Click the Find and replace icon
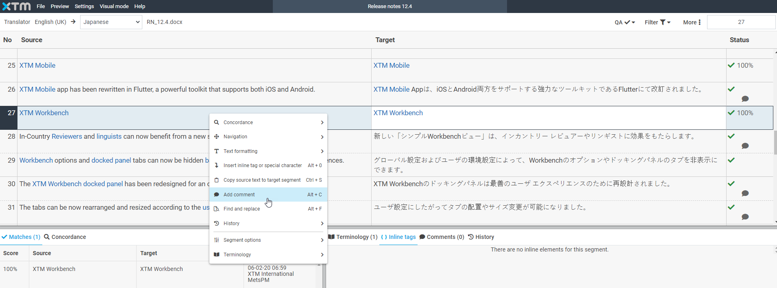This screenshot has height=288, width=777. (x=216, y=209)
